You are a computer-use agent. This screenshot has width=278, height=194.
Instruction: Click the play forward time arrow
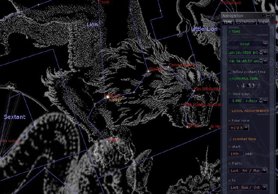coord(259,86)
